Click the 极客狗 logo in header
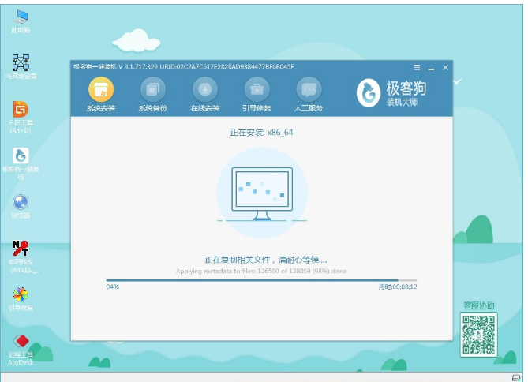The height and width of the screenshot is (382, 528). pos(369,93)
